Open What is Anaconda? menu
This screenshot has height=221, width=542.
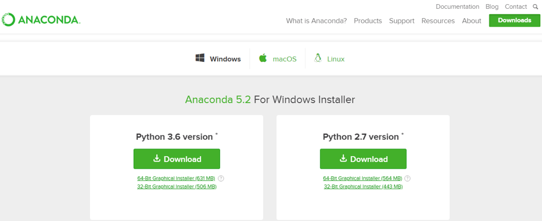click(x=317, y=21)
